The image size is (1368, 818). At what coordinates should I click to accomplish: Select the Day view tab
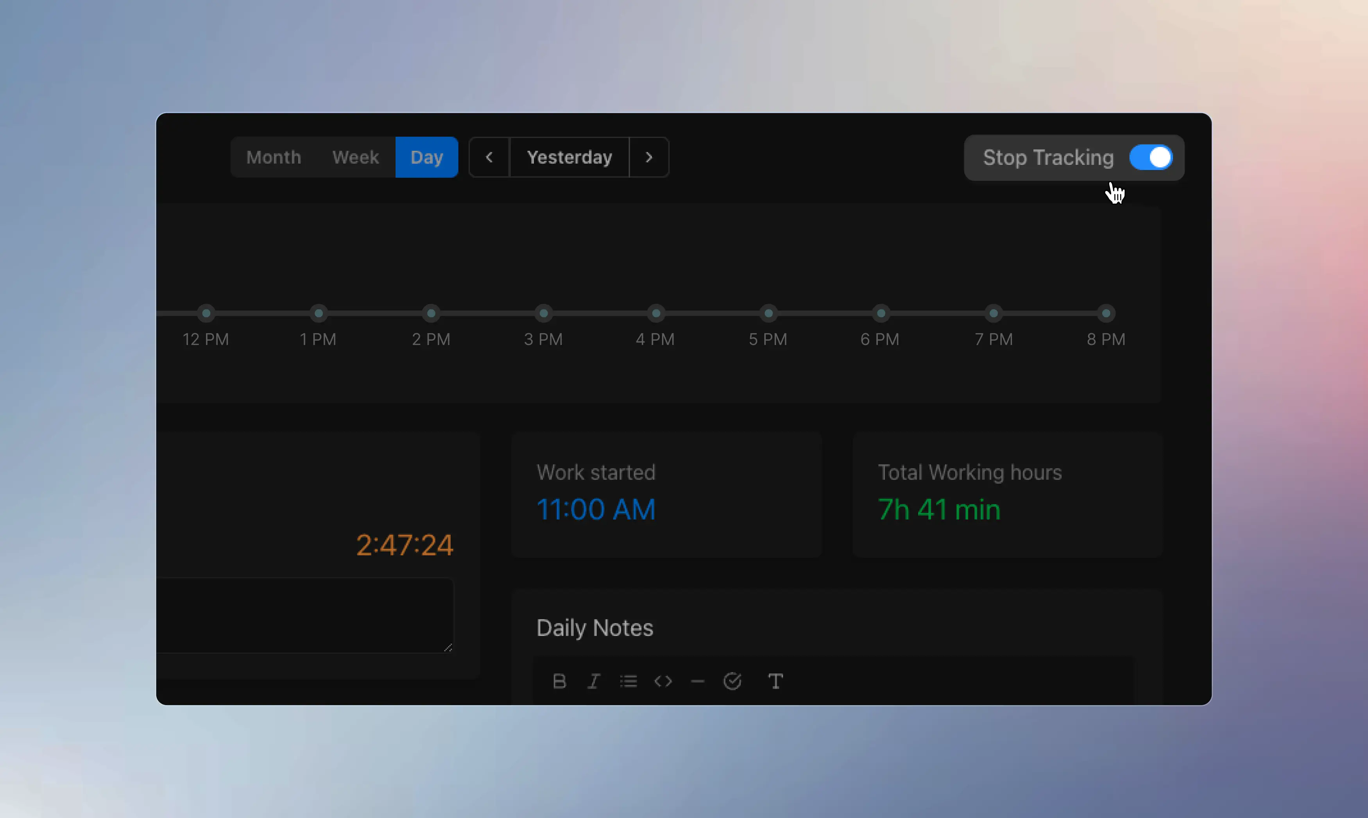[427, 157]
